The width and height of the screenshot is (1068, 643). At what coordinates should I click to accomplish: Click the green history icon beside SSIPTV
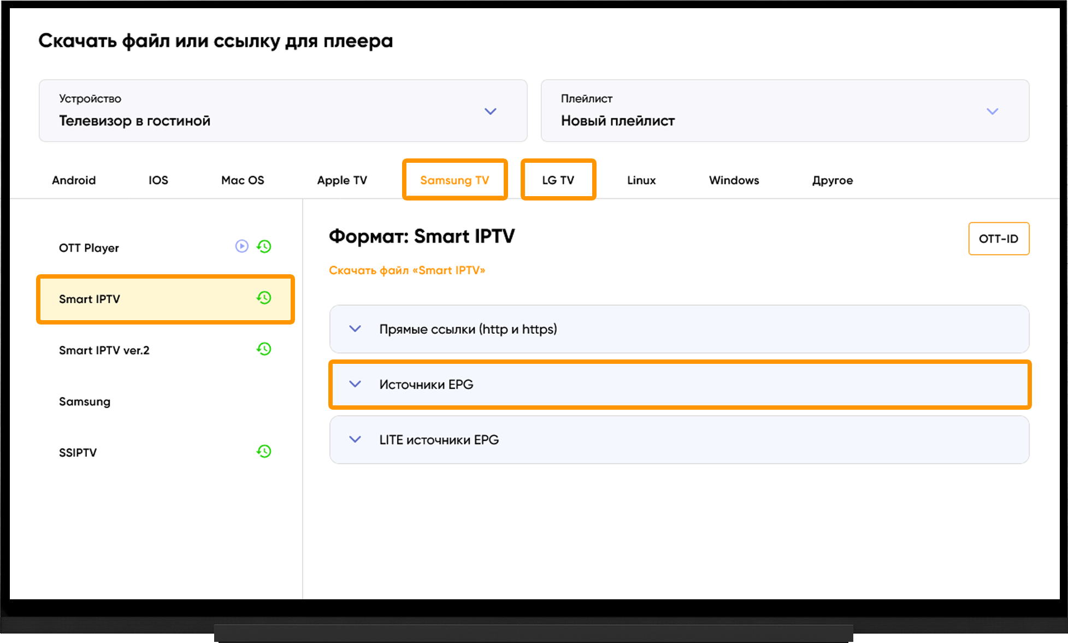click(264, 451)
